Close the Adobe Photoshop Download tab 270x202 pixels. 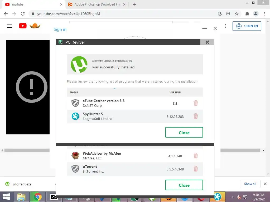124,4
